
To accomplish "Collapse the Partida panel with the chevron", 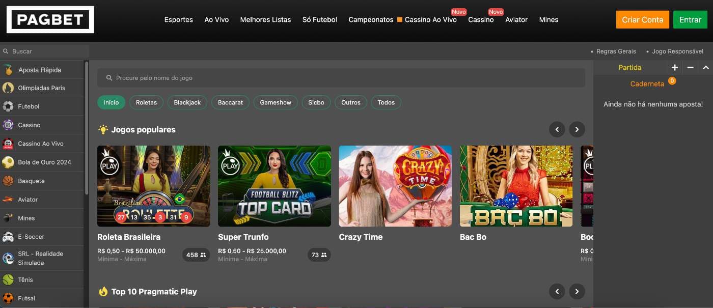I will (x=706, y=67).
